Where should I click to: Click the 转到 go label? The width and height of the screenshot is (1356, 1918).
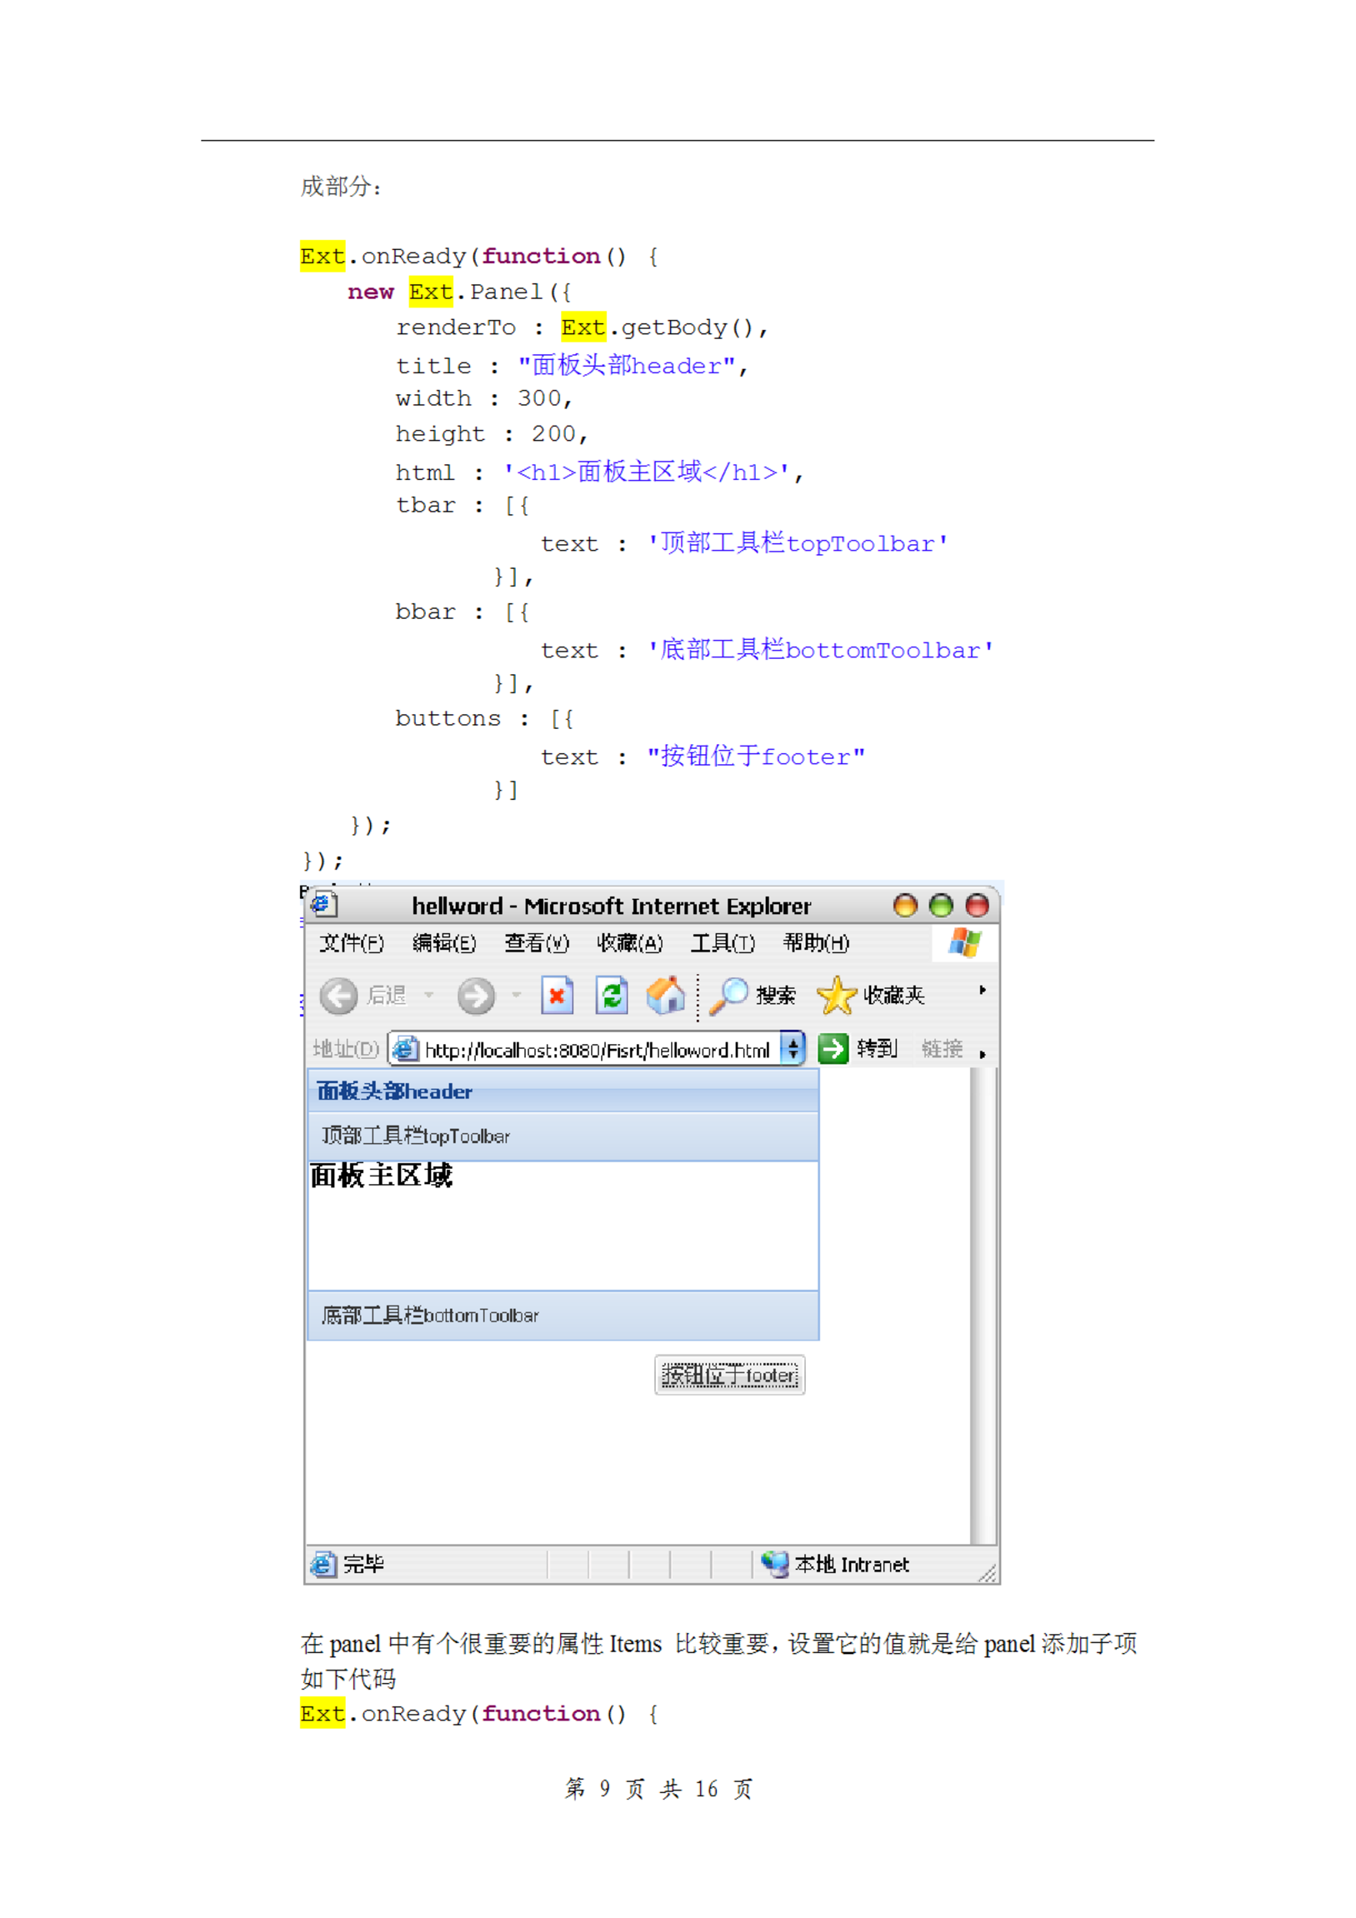click(x=878, y=1048)
